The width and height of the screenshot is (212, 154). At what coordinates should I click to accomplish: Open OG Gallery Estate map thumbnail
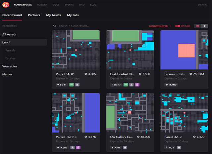coord(130,113)
